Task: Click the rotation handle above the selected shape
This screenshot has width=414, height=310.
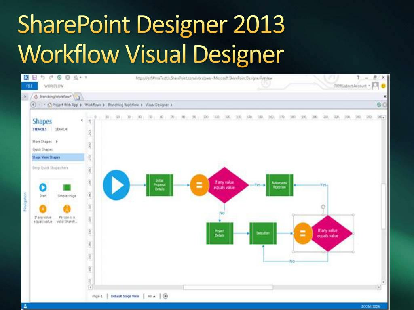Action: (323, 207)
